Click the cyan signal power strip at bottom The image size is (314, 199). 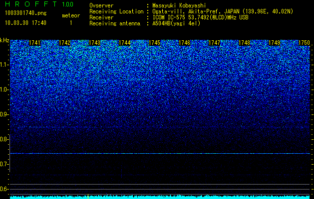pyautogui.click(x=160, y=197)
